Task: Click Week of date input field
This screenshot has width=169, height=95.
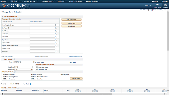Action: (24, 62)
